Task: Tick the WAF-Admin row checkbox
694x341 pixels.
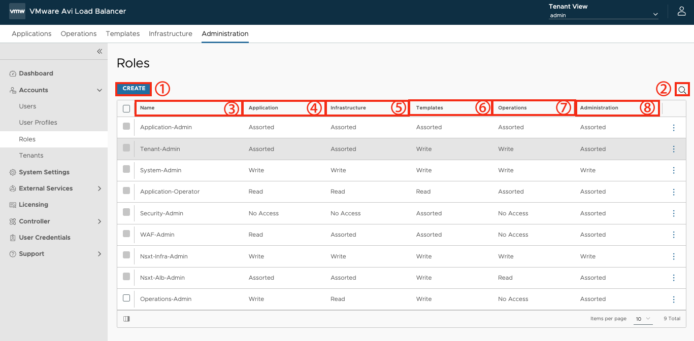Action: coord(126,233)
